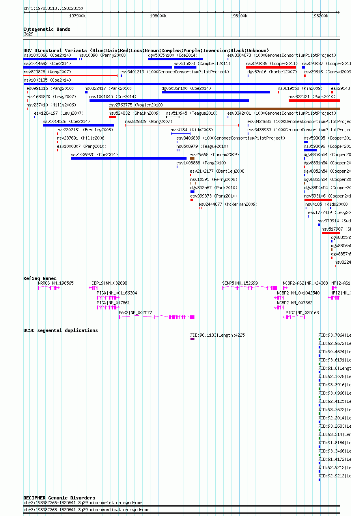Open esv3304873 1000GenomesConsortiumPilotProject variant label
This screenshot has height=516, width=351.
tap(282, 55)
